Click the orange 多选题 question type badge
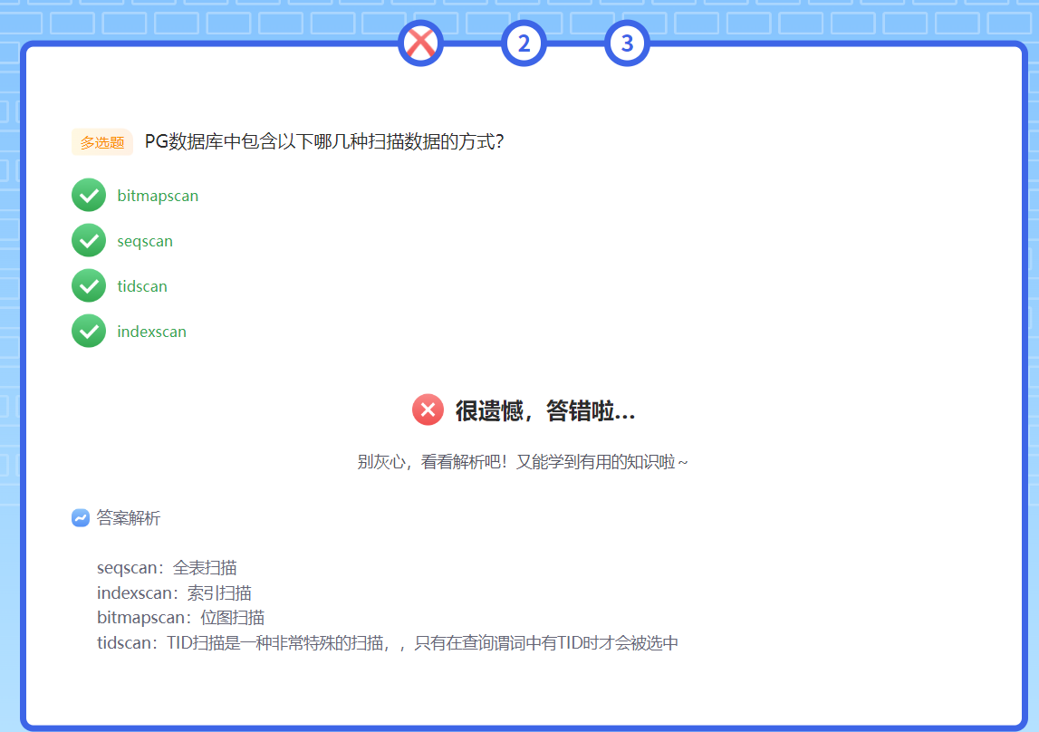The width and height of the screenshot is (1039, 732). (x=101, y=142)
